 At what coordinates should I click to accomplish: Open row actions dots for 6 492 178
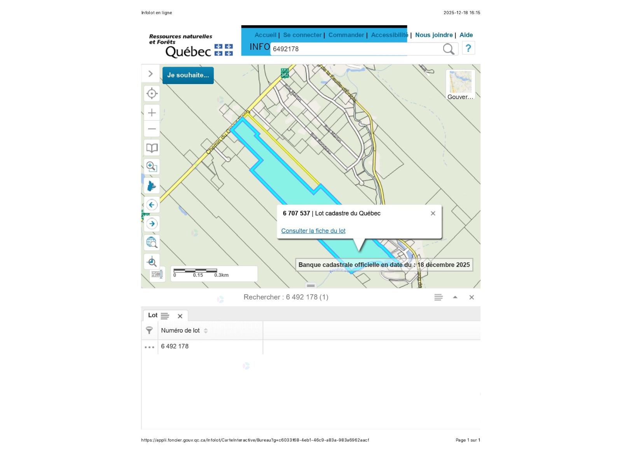pos(149,347)
